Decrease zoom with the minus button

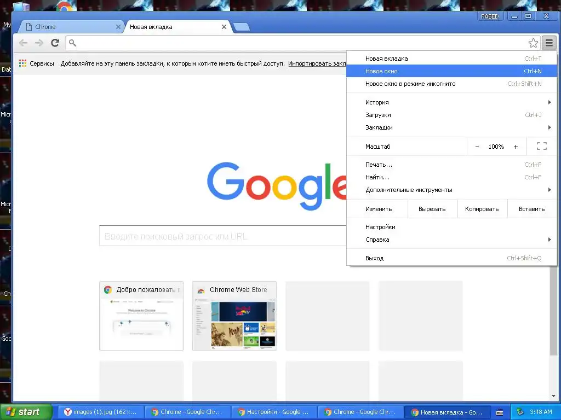pyautogui.click(x=477, y=147)
